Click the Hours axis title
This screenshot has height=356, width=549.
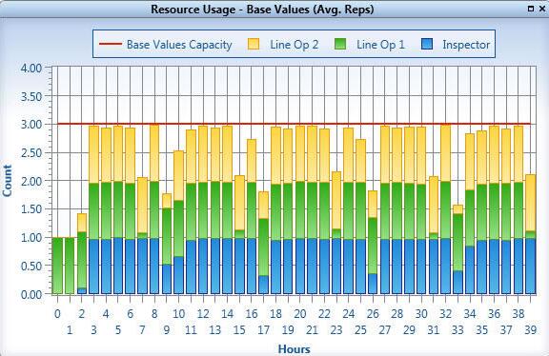tap(295, 349)
